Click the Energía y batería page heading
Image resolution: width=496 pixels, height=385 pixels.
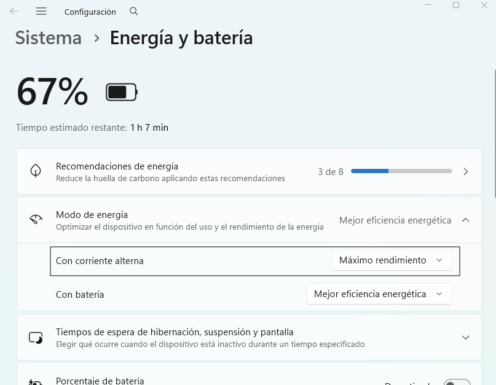point(181,38)
